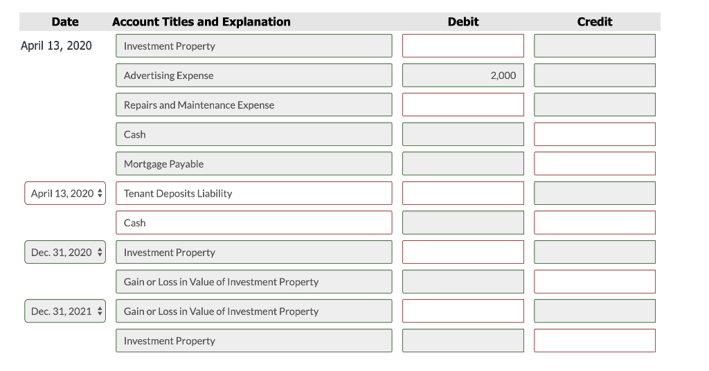Click the credit field for second Cash row
The height and width of the screenshot is (371, 709).
pos(595,223)
